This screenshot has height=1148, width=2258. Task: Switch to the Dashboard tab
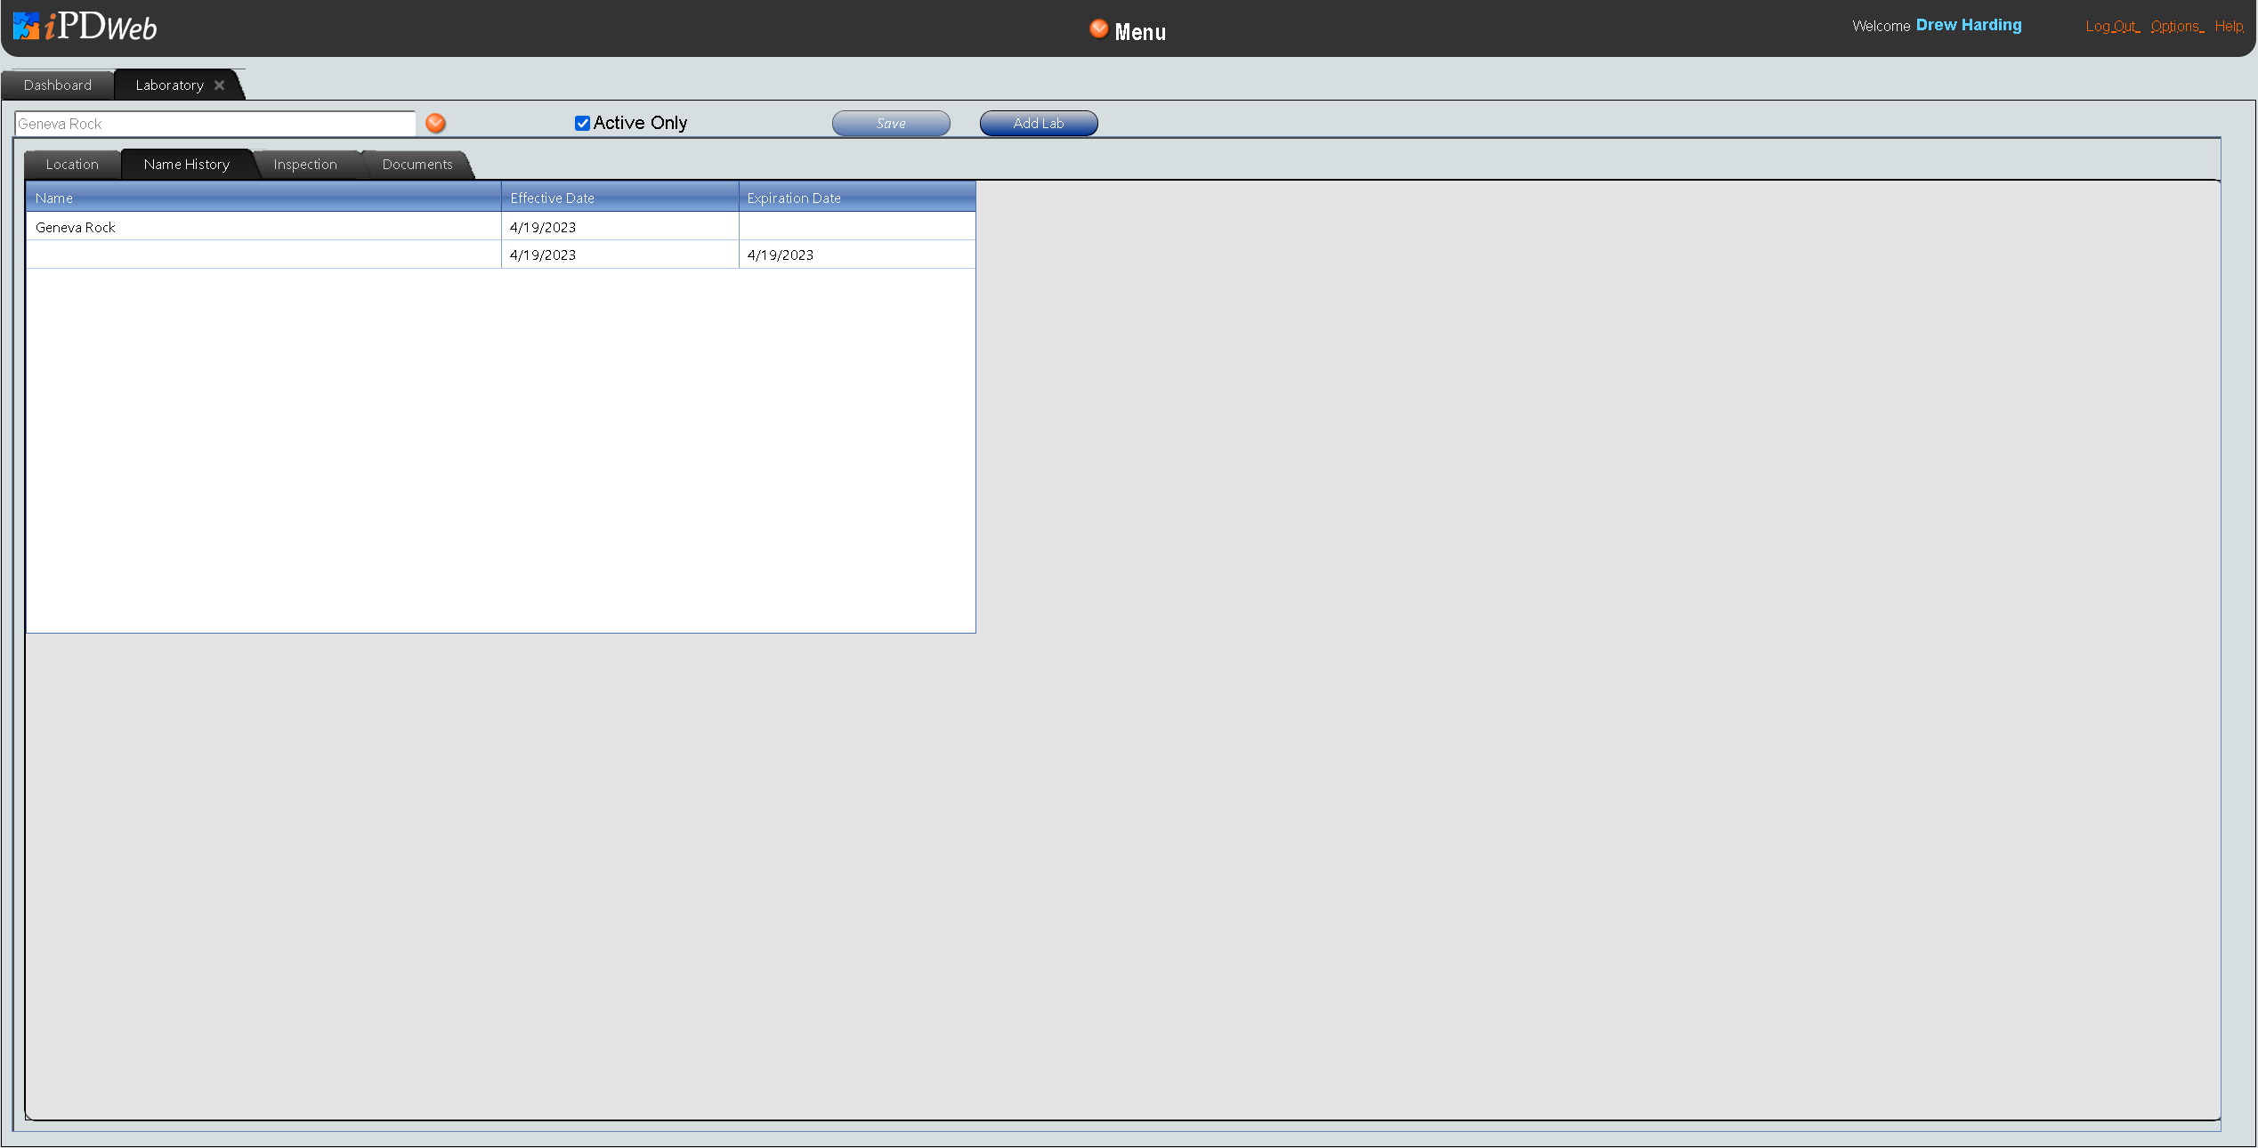click(x=58, y=85)
